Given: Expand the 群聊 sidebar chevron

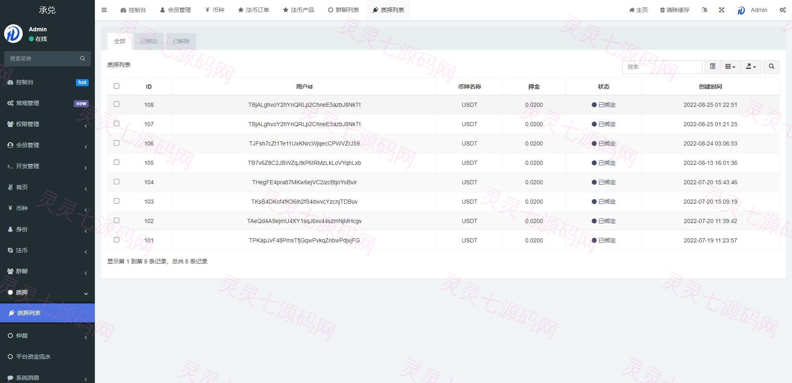Looking at the screenshot, I should tap(86, 273).
